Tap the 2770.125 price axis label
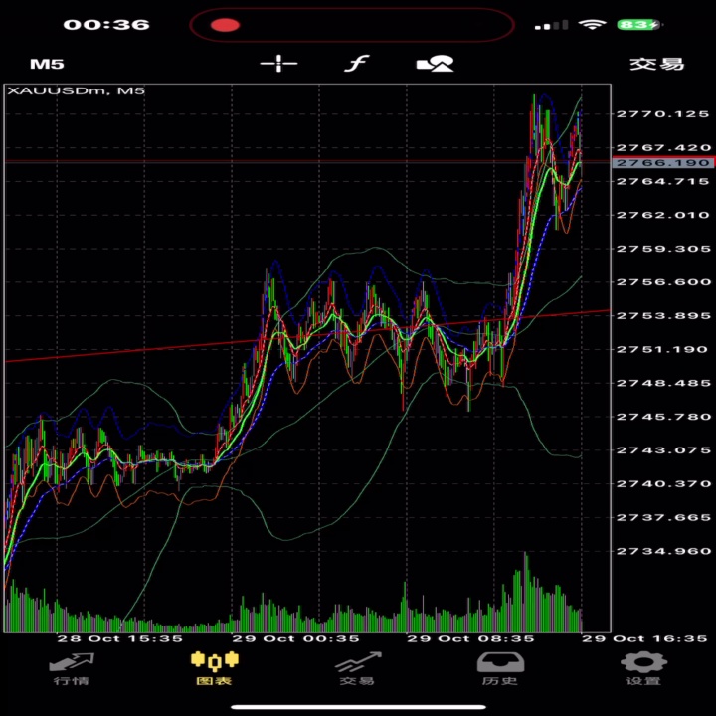Image resolution: width=716 pixels, height=716 pixels. pos(663,114)
